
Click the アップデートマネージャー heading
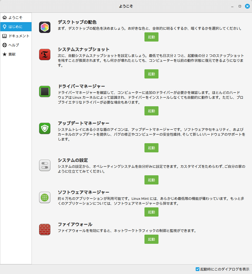click(x=84, y=123)
